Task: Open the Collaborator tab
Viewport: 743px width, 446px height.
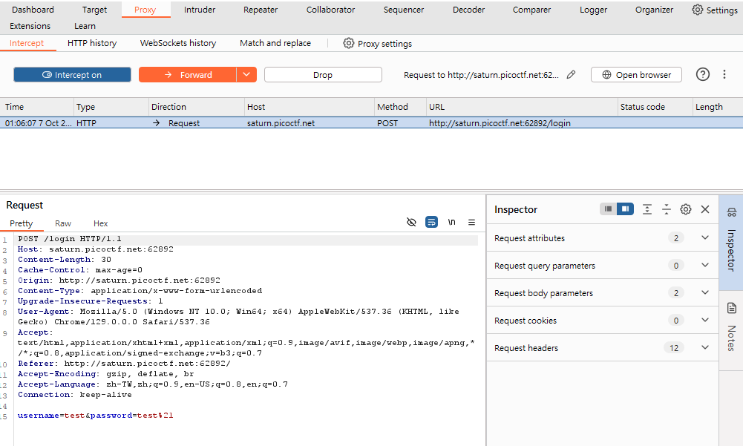Action: click(330, 10)
